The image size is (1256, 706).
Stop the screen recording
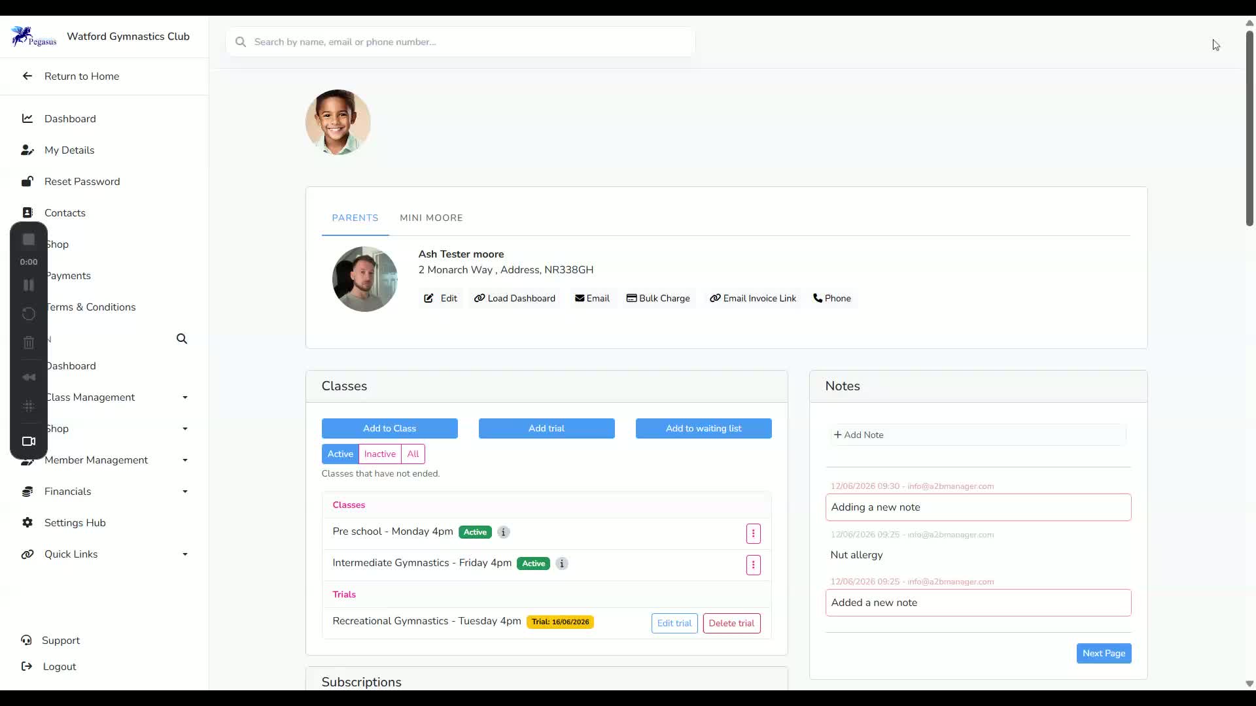pyautogui.click(x=29, y=240)
